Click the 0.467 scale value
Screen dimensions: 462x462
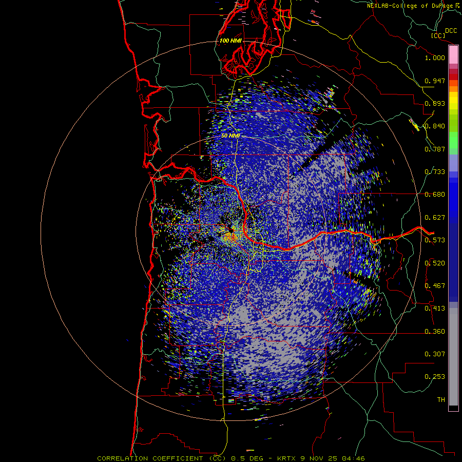point(435,286)
